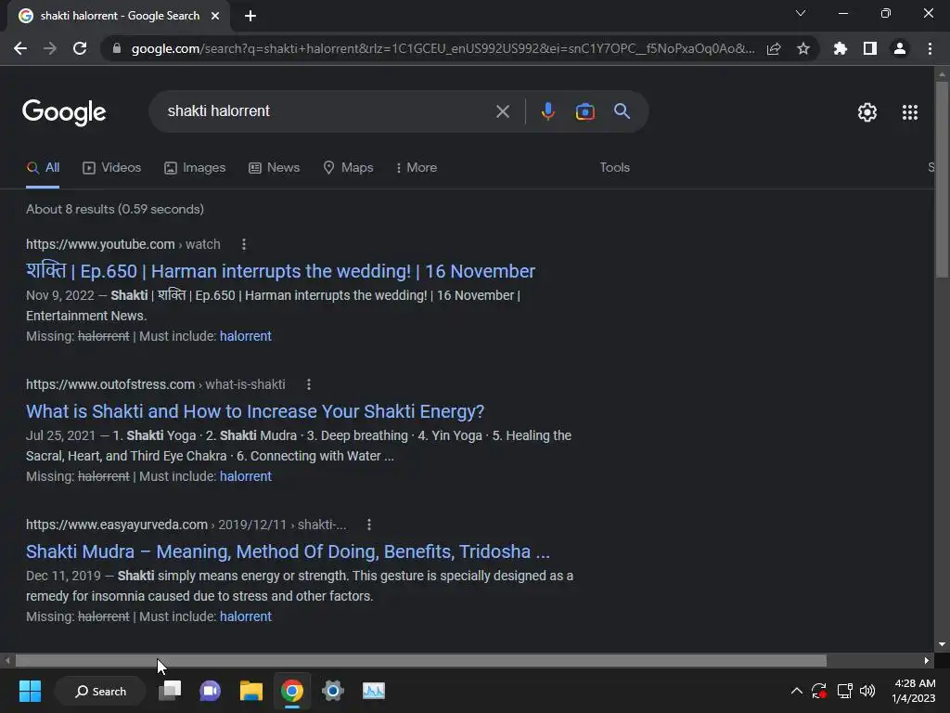Go back to the previous page
This screenshot has width=950, height=713.
click(20, 48)
